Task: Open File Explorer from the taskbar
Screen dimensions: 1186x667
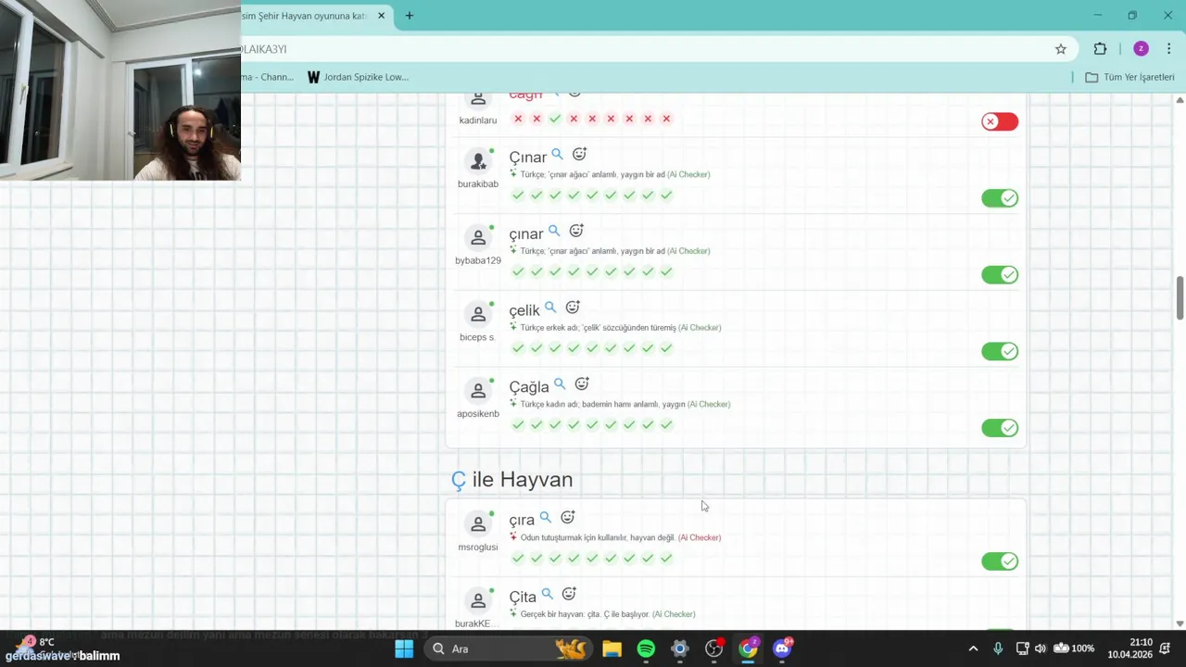Action: pyautogui.click(x=612, y=648)
